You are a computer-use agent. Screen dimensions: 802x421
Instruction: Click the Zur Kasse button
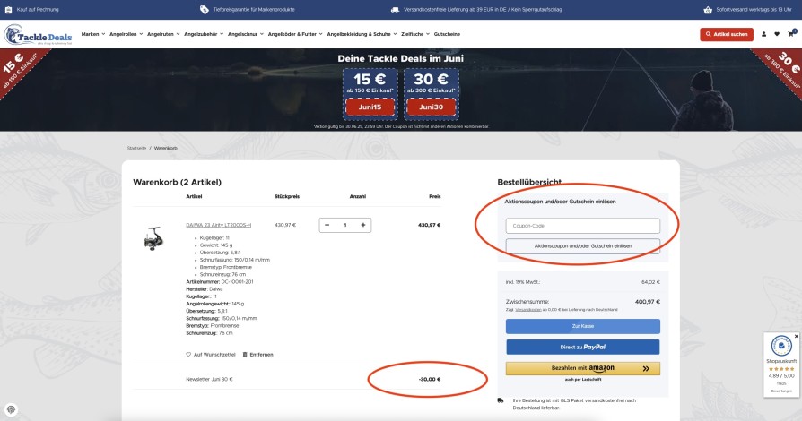[x=582, y=326]
